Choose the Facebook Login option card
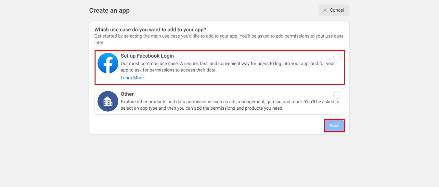Image resolution: width=439 pixels, height=187 pixels. 219,67
